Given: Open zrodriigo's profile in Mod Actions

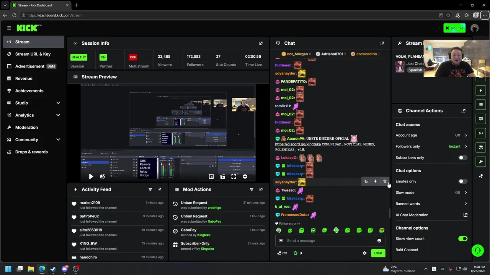Looking at the screenshot, I should (214, 208).
